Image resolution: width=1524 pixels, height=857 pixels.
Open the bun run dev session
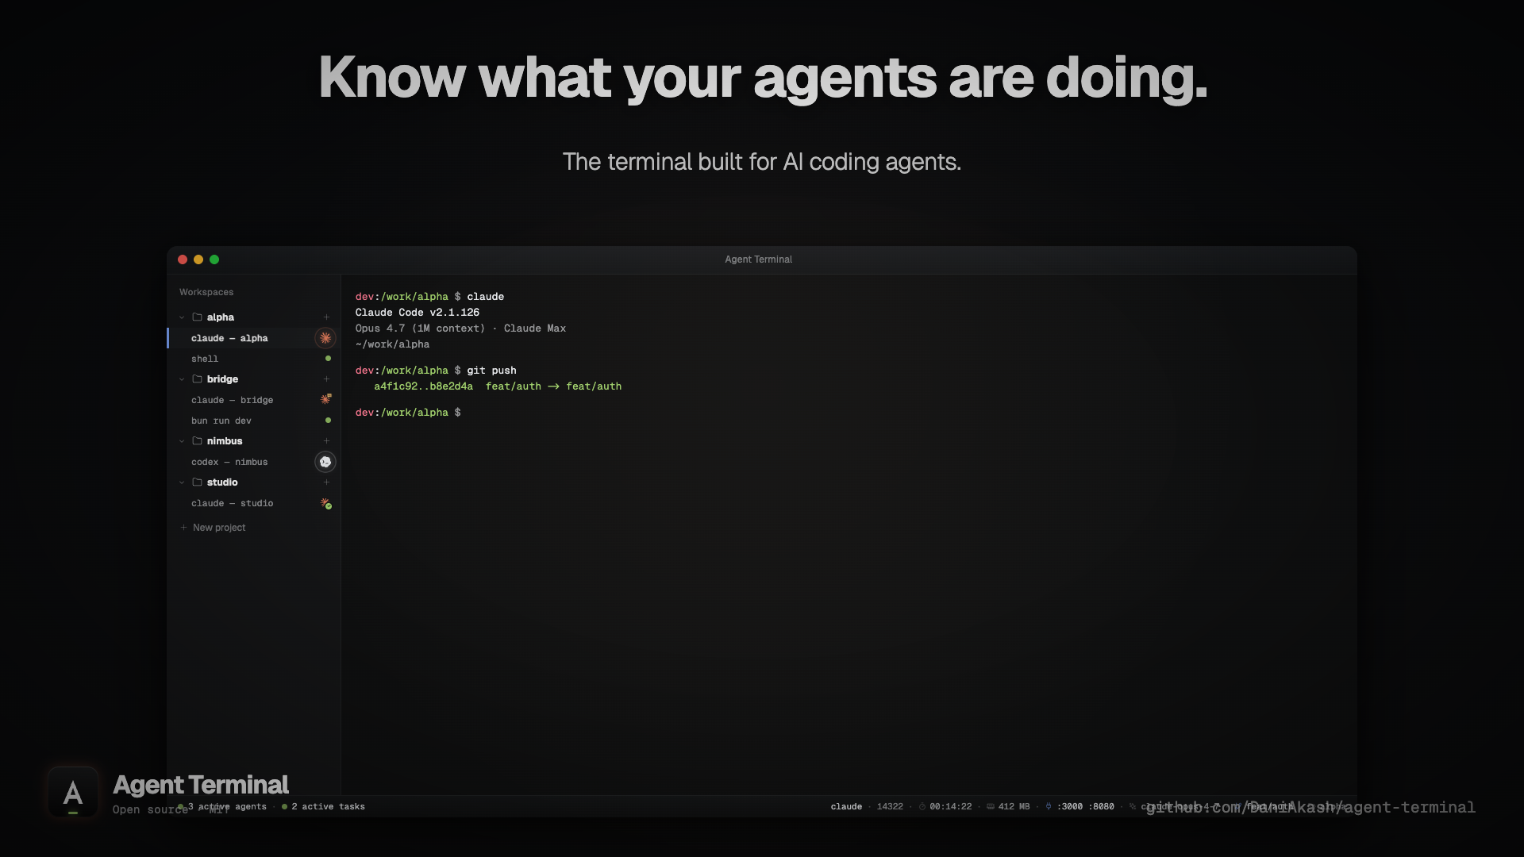(253, 421)
